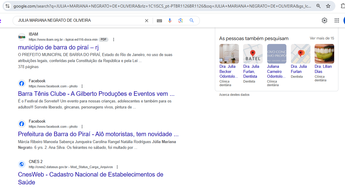Bookmark this page with the star icon
345x188 pixels.
(x=328, y=6)
